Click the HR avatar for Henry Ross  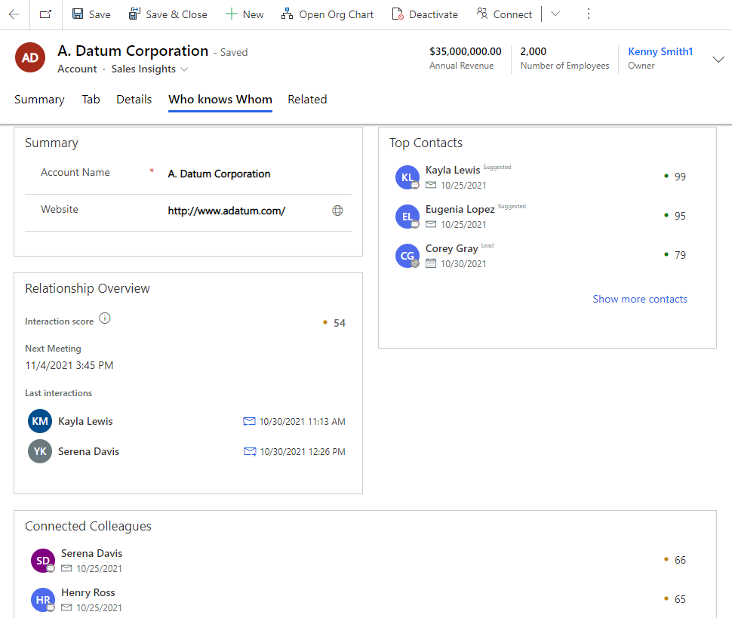tap(43, 600)
